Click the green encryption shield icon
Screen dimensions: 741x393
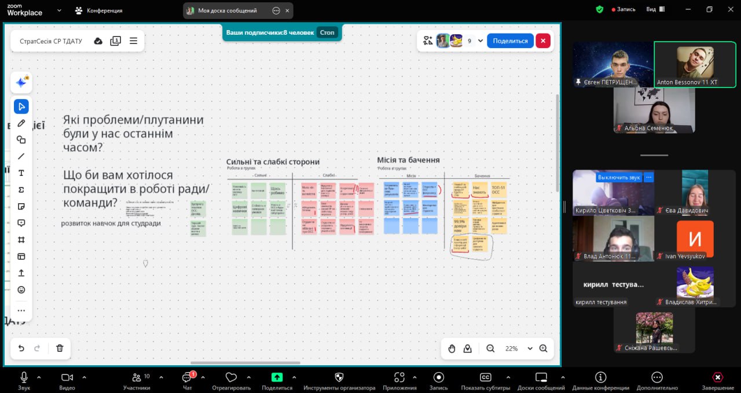(x=600, y=9)
